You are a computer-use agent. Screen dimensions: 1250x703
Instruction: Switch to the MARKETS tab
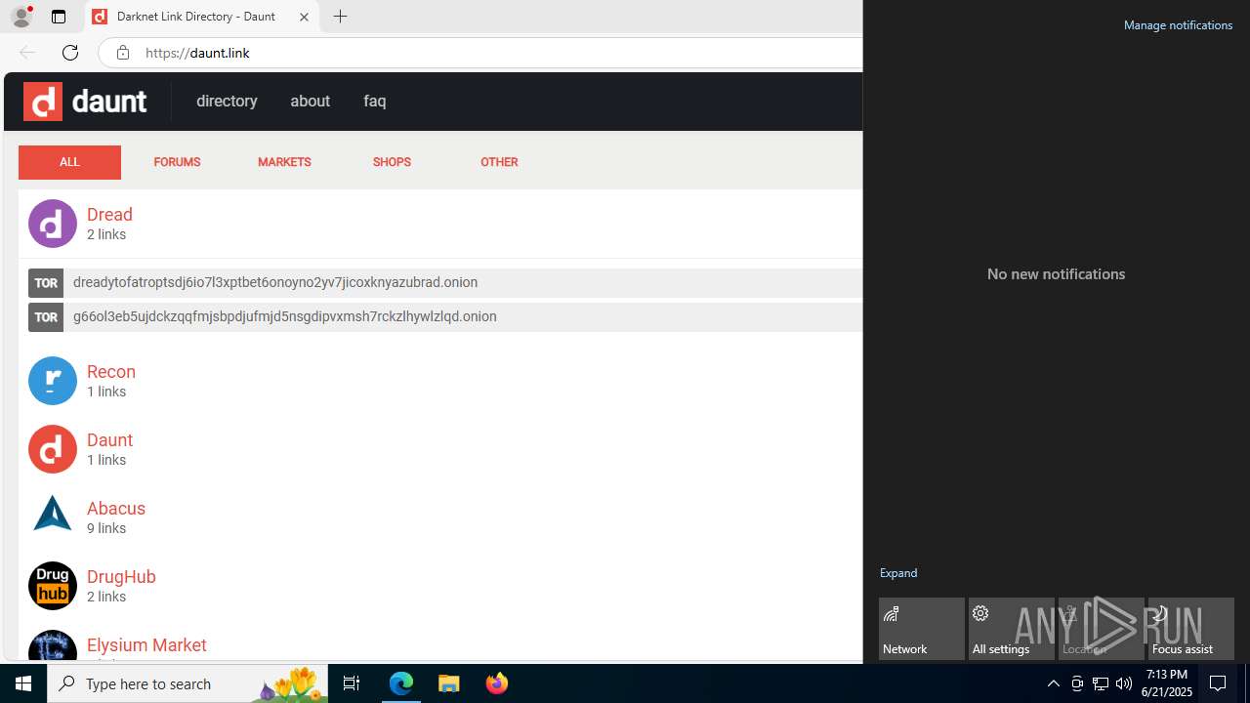(x=284, y=162)
